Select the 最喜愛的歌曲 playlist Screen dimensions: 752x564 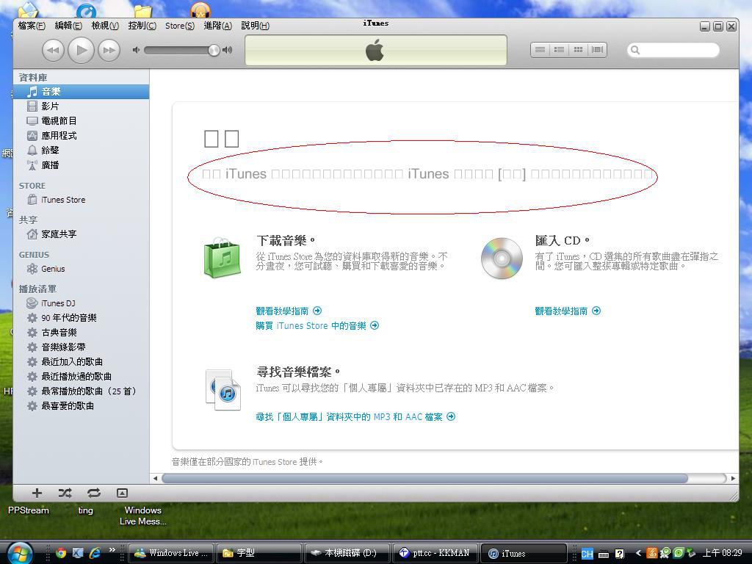click(x=81, y=405)
